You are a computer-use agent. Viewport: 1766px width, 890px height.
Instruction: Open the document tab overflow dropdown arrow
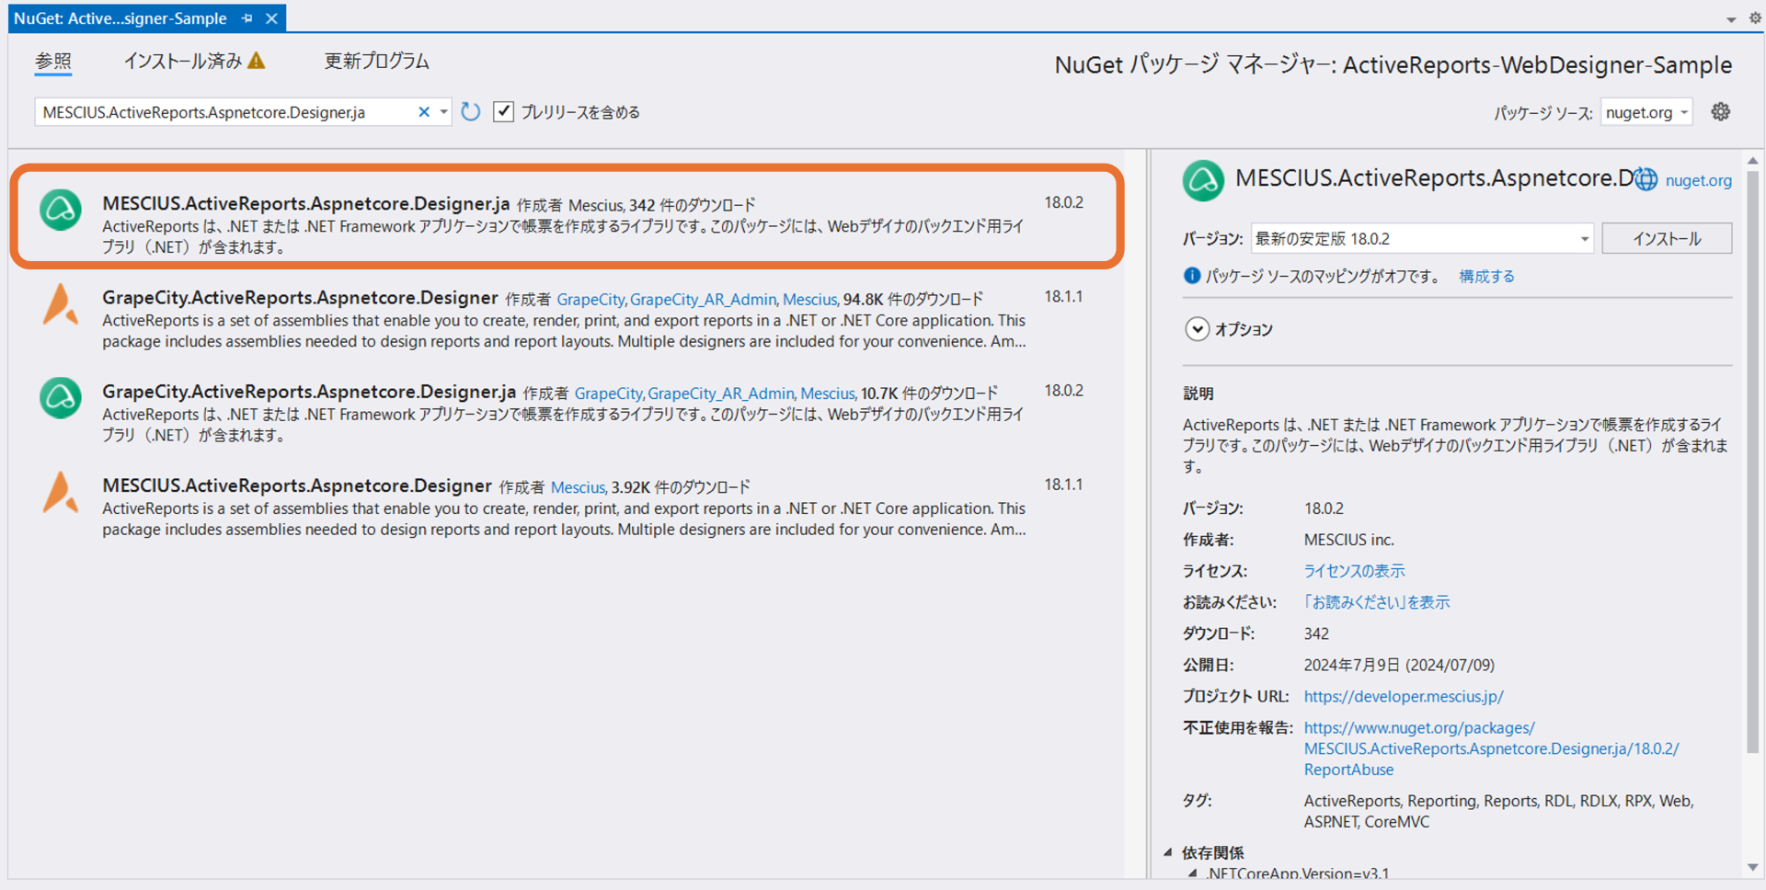pos(1731,19)
